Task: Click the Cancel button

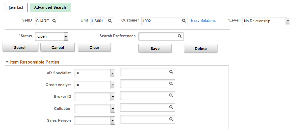Action: click(x=58, y=47)
